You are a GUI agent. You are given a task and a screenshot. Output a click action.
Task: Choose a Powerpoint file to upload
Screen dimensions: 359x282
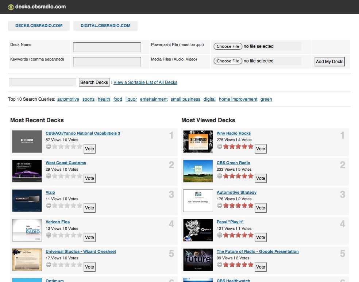tap(228, 46)
